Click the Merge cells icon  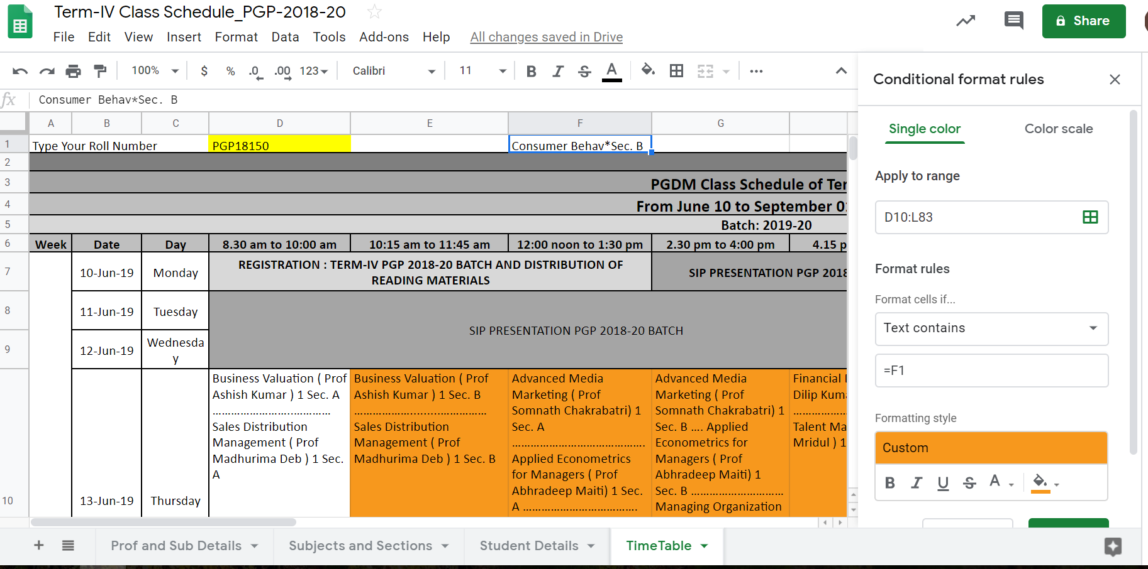tap(705, 71)
